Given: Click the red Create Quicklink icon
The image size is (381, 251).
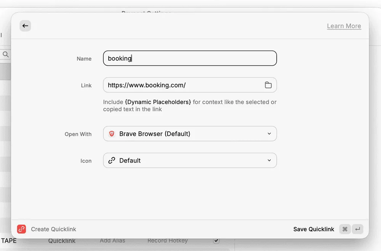Looking at the screenshot, I should [x=22, y=229].
